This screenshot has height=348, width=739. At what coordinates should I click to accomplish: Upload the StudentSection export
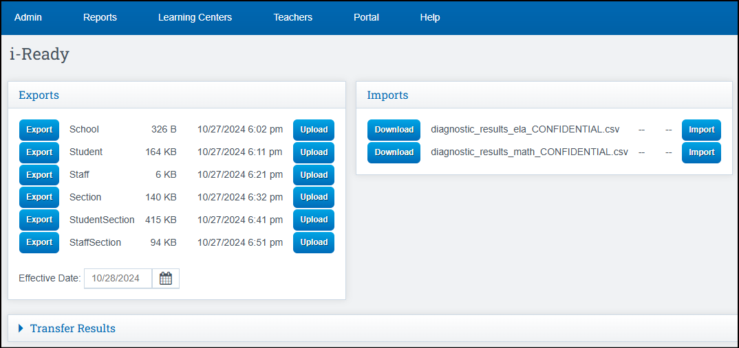pos(314,220)
